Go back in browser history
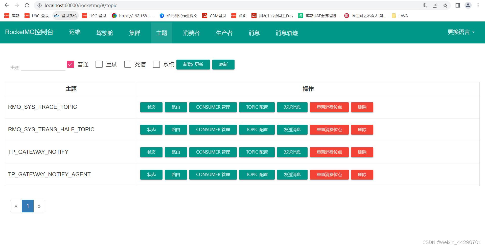This screenshot has height=247, width=485. click(x=7, y=5)
